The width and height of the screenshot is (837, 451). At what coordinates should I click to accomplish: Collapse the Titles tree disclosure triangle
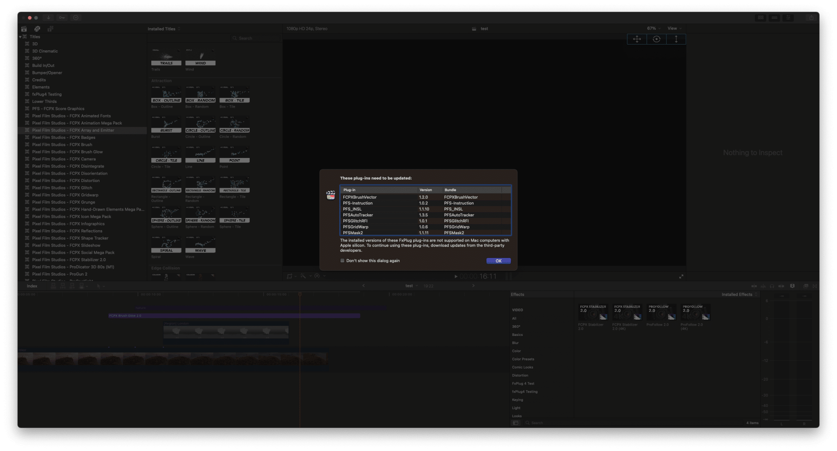tap(20, 37)
